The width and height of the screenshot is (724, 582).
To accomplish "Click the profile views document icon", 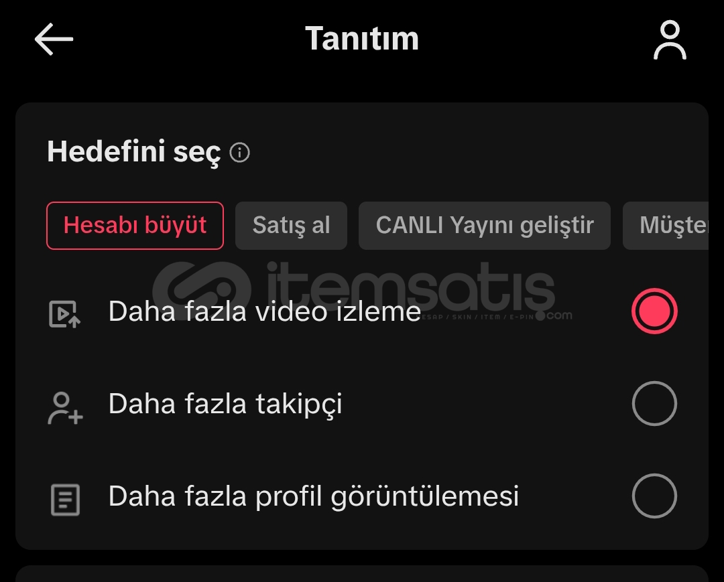I will coord(65,500).
